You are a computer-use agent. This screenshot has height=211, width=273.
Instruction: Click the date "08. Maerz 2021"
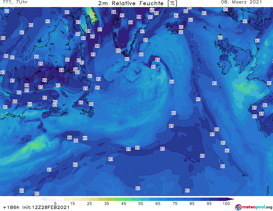(x=241, y=2)
